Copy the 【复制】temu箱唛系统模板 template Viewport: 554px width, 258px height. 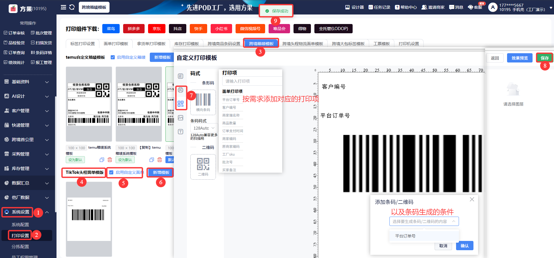[x=152, y=160]
